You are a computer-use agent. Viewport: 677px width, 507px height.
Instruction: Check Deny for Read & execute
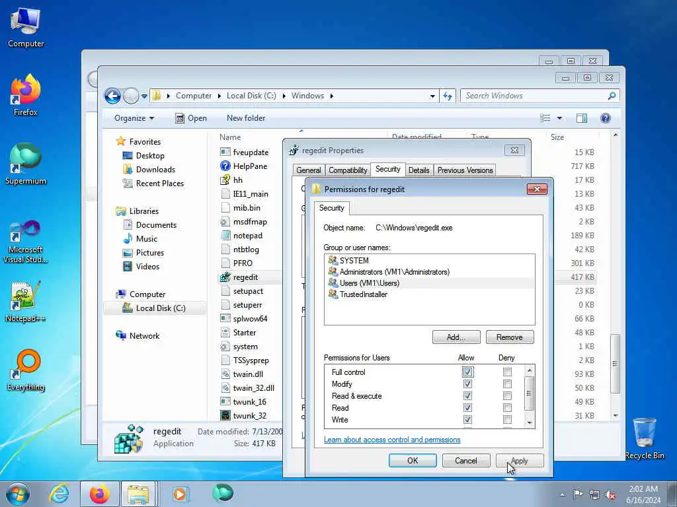tap(507, 396)
